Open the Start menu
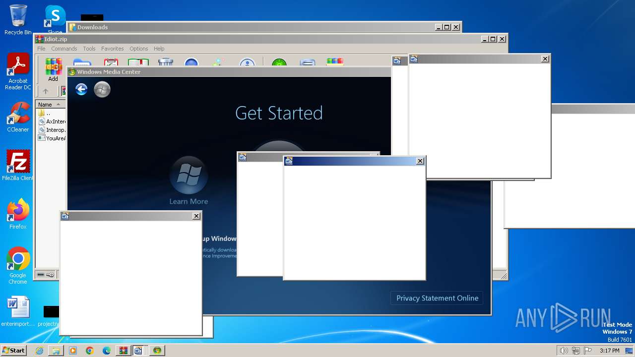The width and height of the screenshot is (635, 357). point(14,351)
